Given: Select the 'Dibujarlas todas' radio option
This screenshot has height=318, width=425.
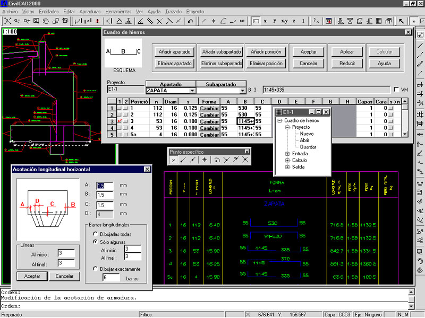Looking at the screenshot, I should point(95,234).
